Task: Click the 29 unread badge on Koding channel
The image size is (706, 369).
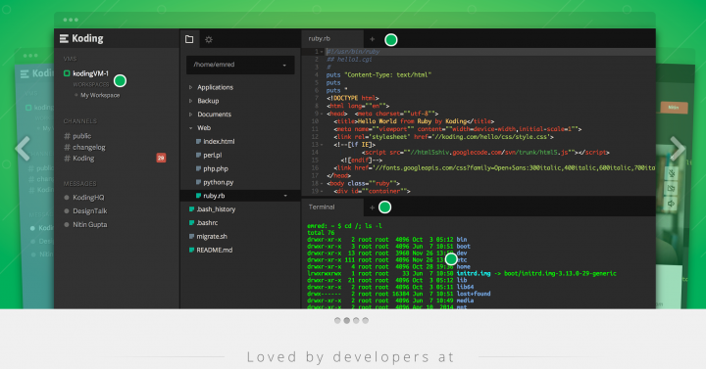Action: [x=161, y=158]
